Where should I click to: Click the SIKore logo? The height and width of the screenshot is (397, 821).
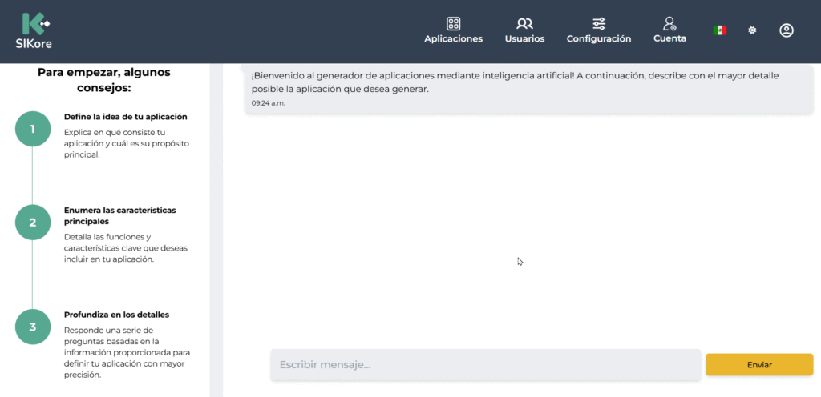pyautogui.click(x=33, y=30)
